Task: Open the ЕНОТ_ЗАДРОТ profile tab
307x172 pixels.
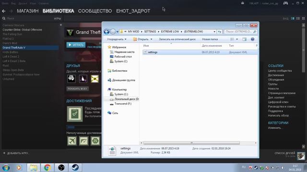Action: pyautogui.click(x=133, y=11)
